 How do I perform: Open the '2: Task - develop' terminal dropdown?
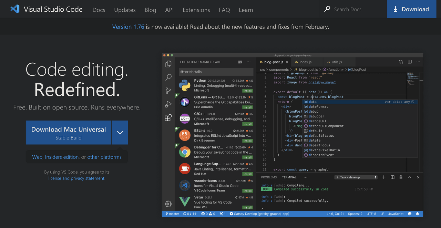[356, 177]
